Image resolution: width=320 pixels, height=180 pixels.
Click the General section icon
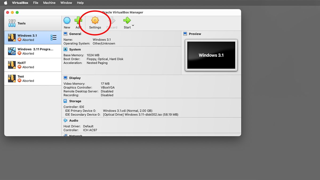[x=65, y=34]
